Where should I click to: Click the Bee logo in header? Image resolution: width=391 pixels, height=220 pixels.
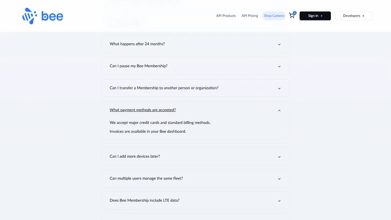[x=43, y=16]
